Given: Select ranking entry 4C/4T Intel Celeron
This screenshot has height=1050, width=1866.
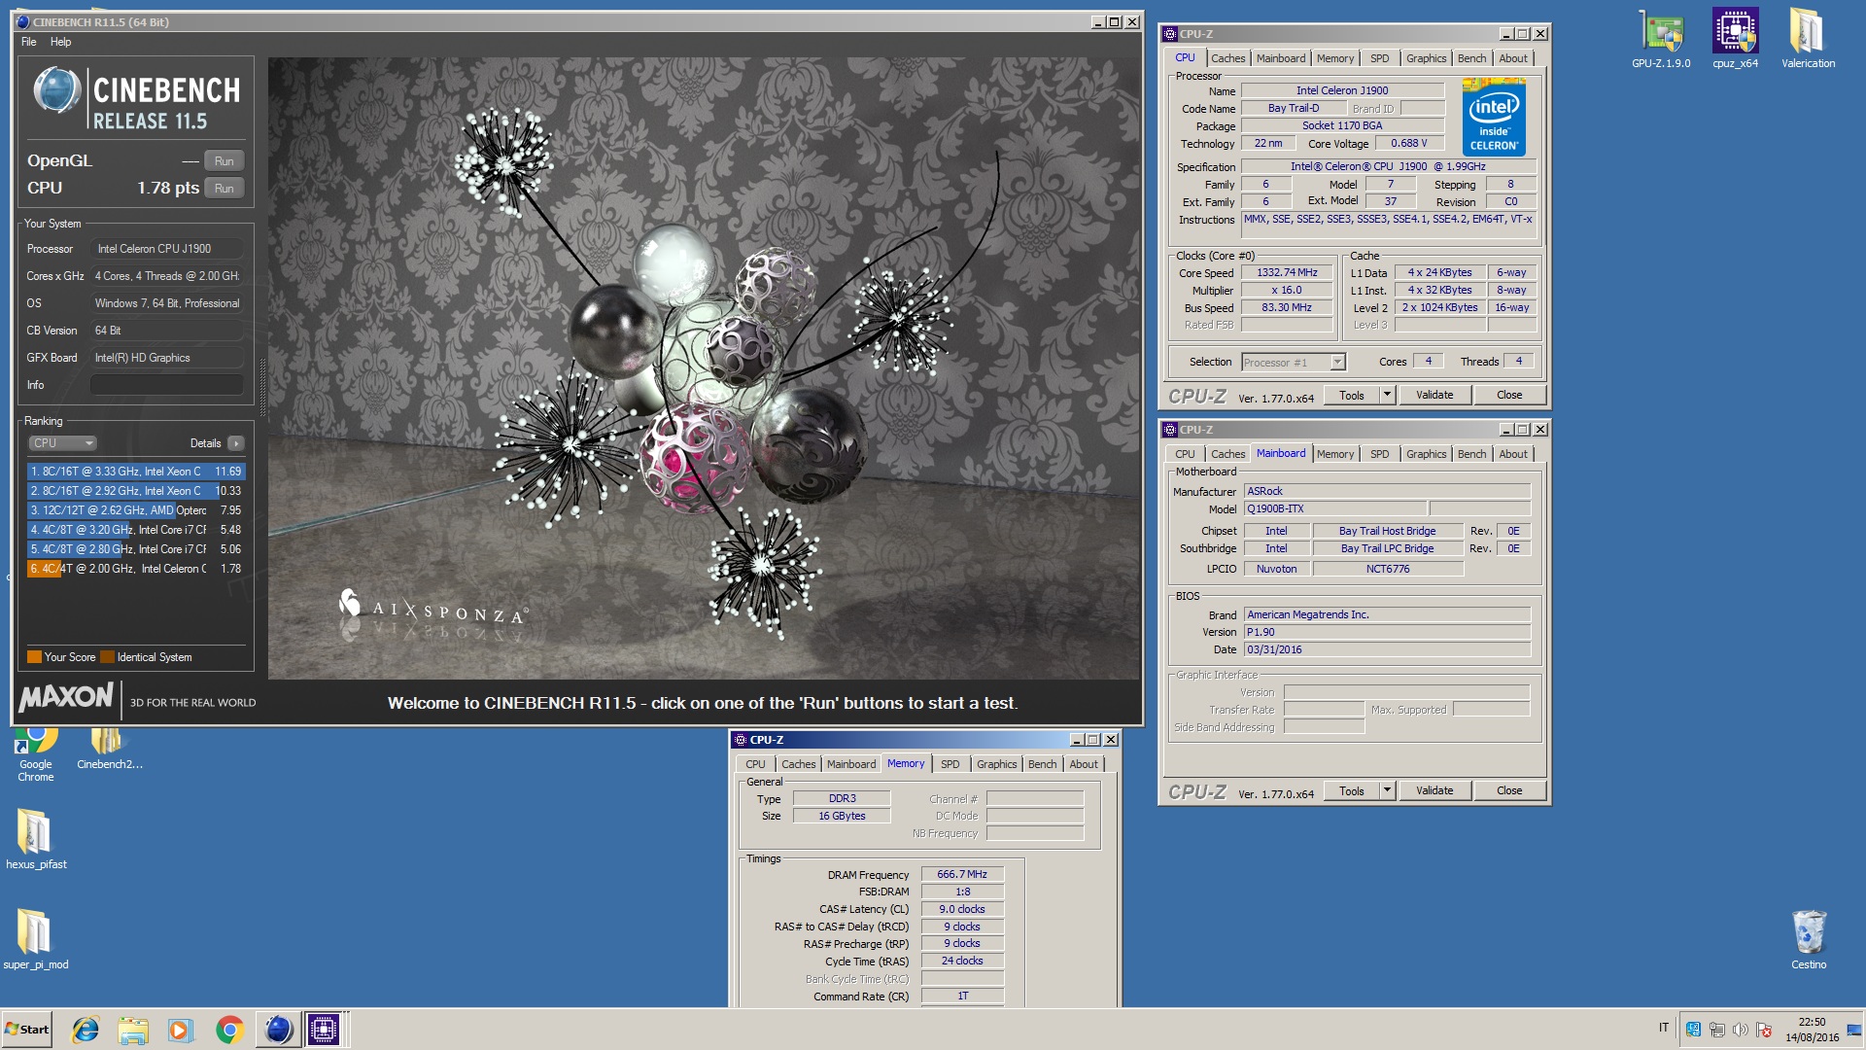Looking at the screenshot, I should coord(135,569).
